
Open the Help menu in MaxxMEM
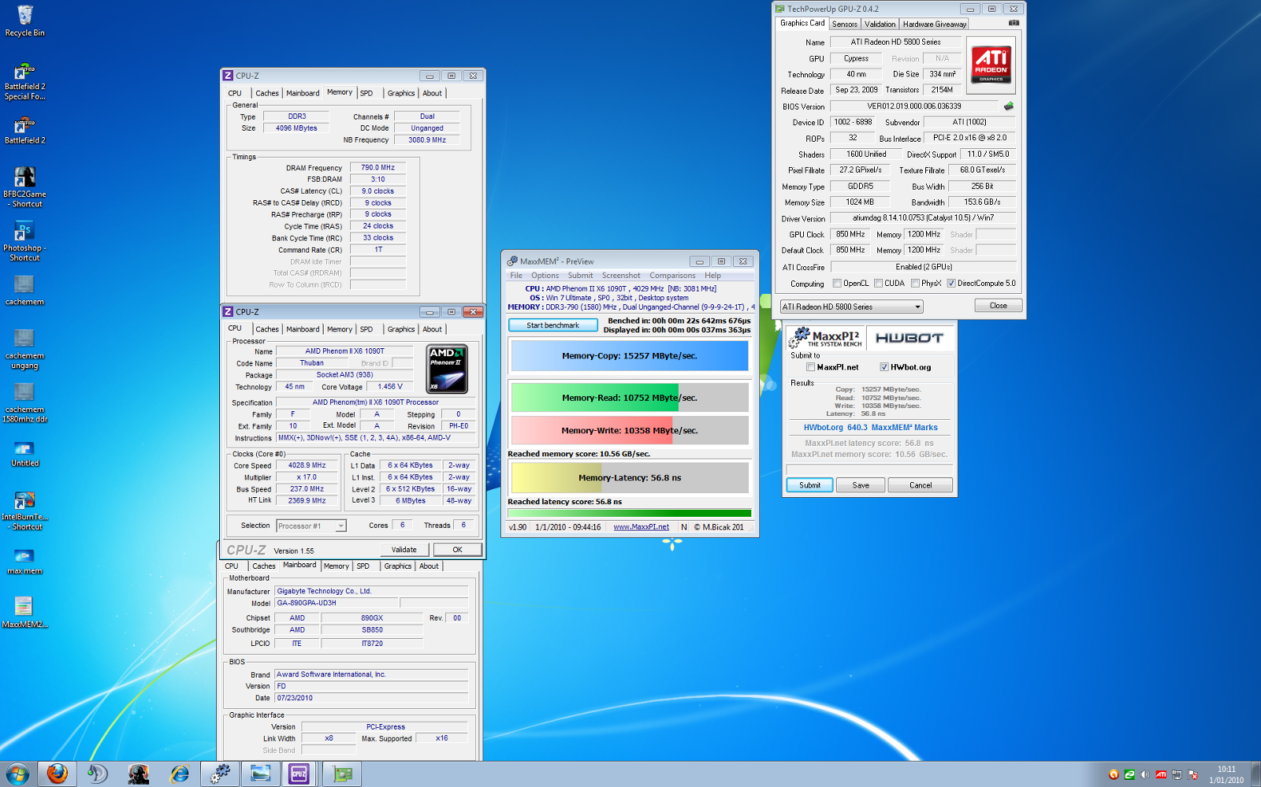[712, 276]
